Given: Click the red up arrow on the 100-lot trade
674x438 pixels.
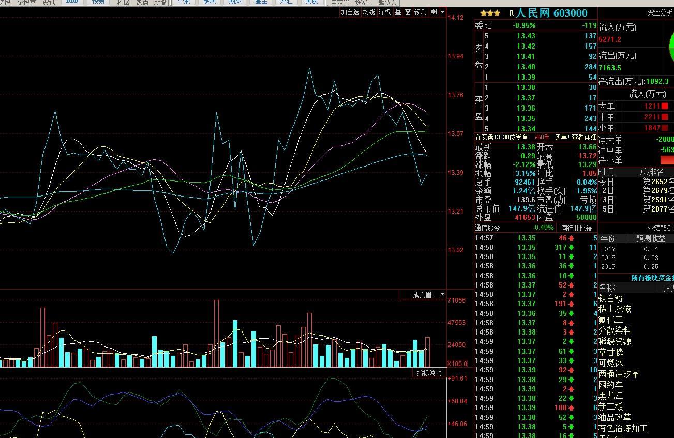Looking at the screenshot, I should click(571, 408).
